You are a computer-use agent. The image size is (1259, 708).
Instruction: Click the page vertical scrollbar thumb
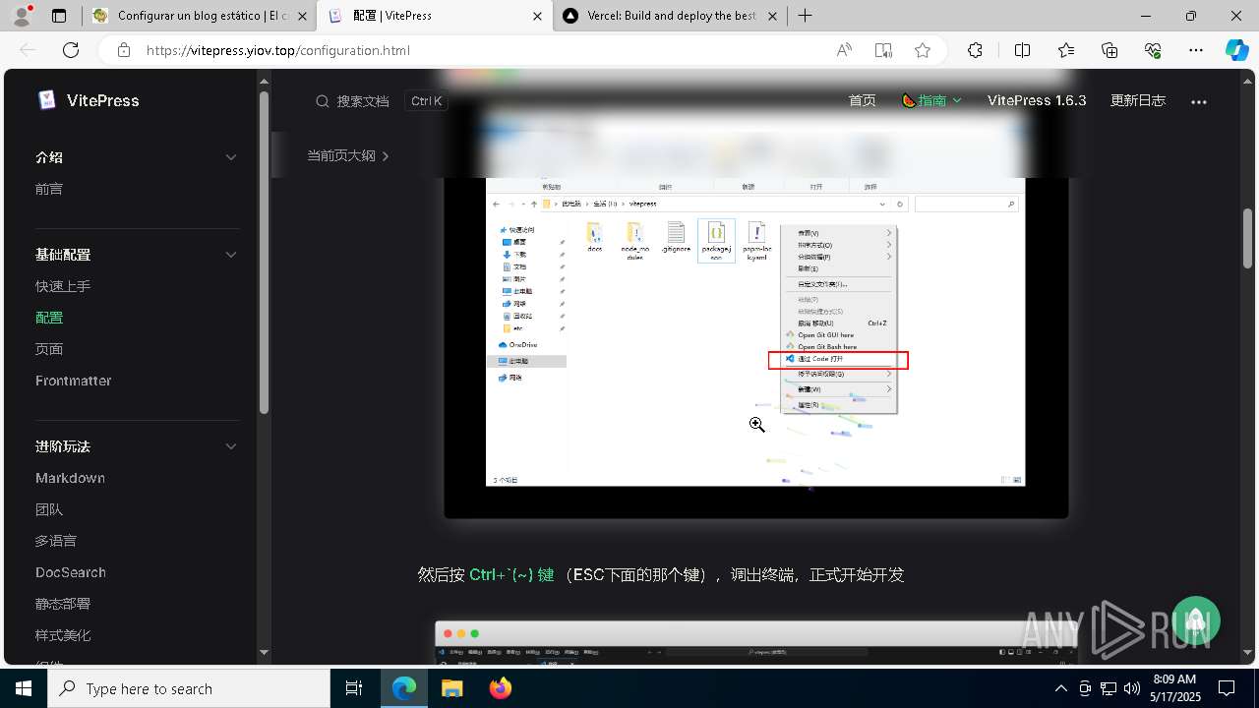tap(1247, 238)
